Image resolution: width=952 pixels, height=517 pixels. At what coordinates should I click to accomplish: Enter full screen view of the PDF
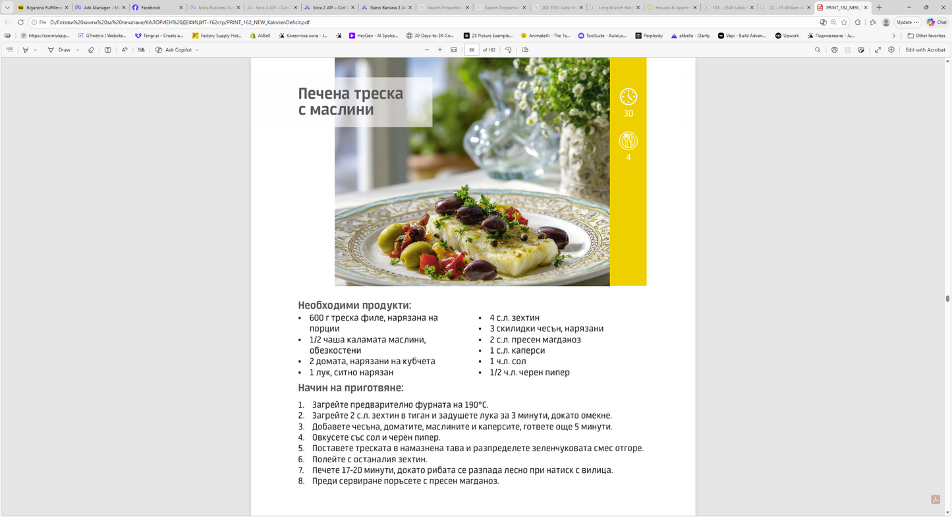(x=878, y=50)
